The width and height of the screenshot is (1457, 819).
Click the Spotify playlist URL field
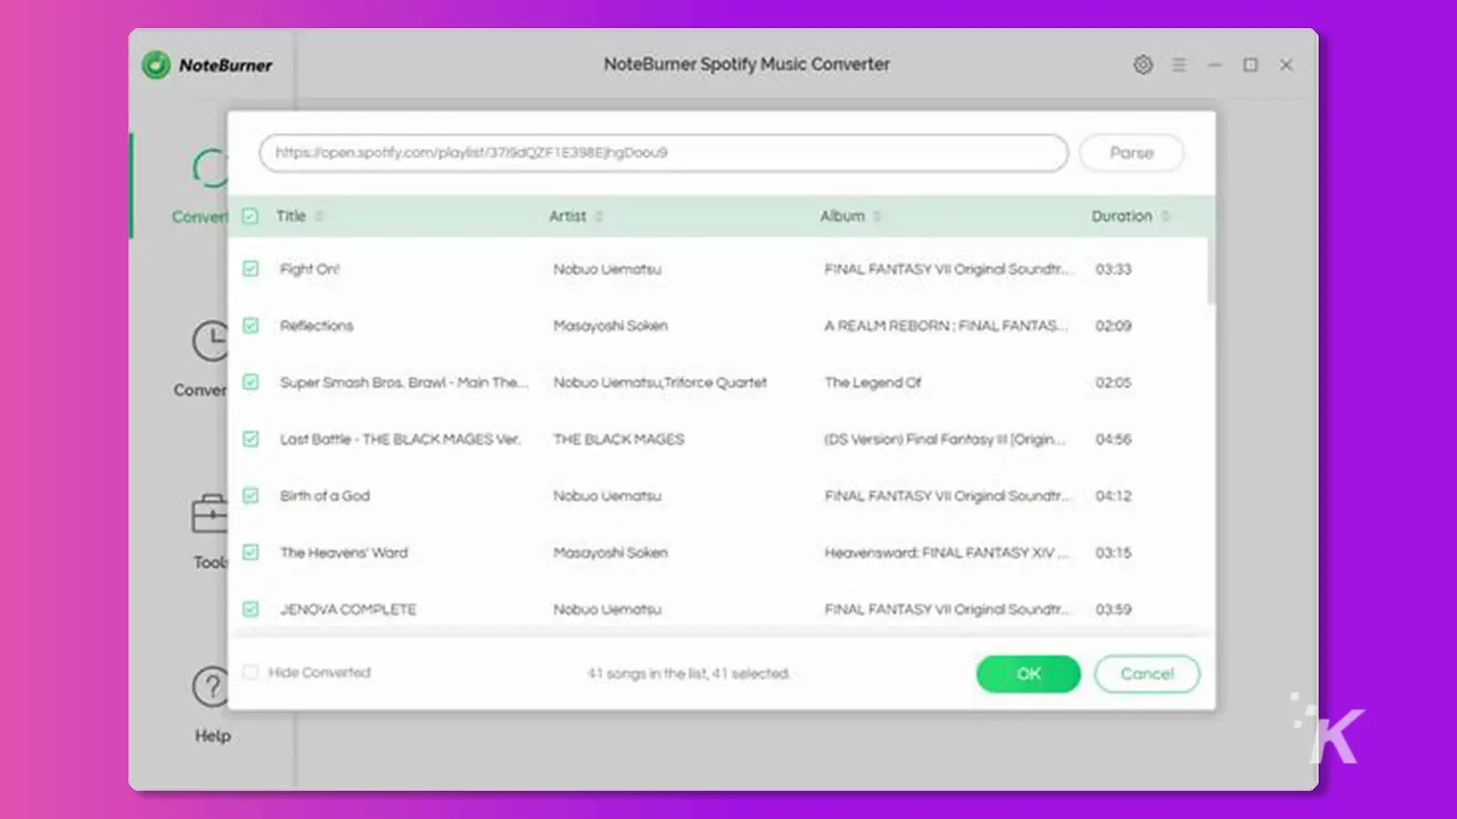tap(663, 153)
